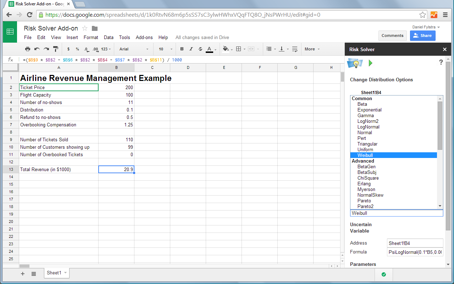Star the Risk Solver Add-on document
The width and height of the screenshot is (454, 284).
85,28
